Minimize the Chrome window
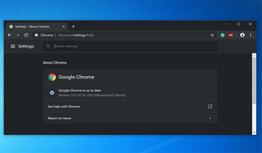The image size is (262, 153). [x=227, y=24]
